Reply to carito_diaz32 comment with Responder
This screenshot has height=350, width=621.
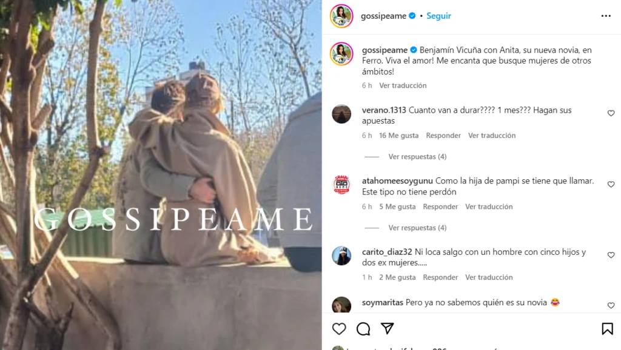coord(440,277)
